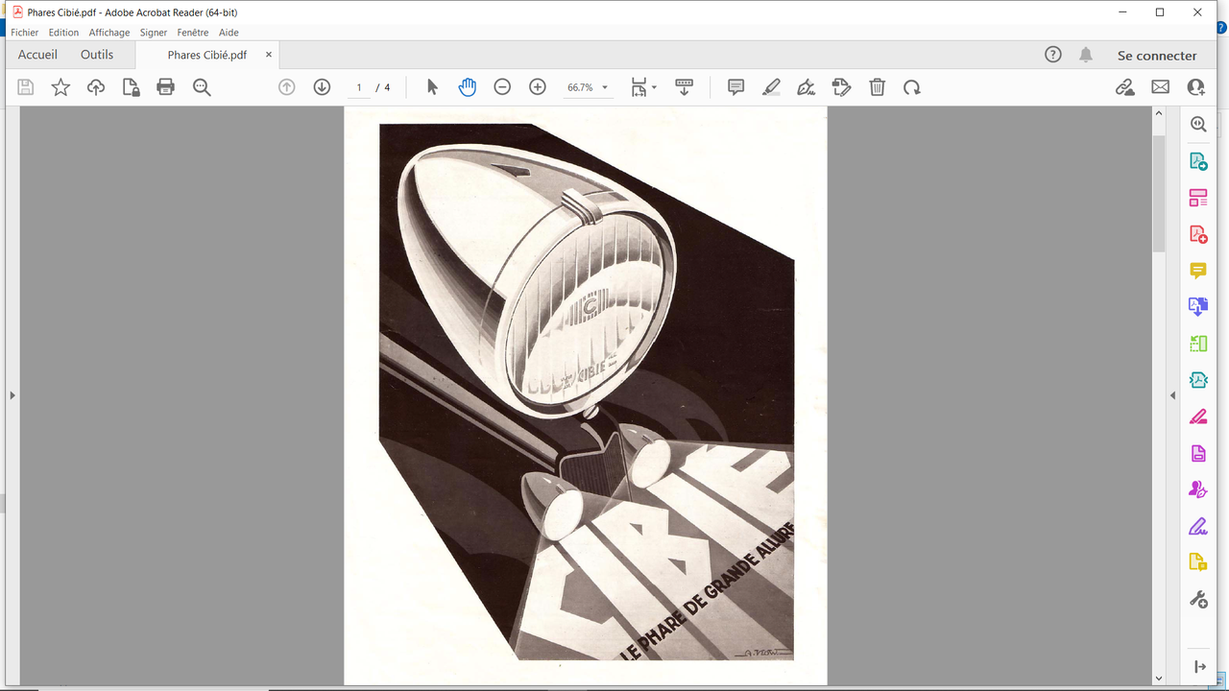Zoom in with the plus button

538,87
